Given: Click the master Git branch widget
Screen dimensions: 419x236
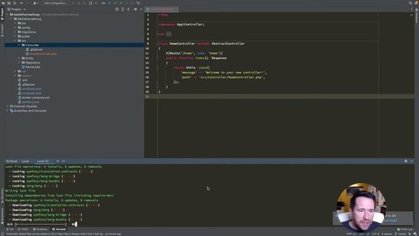Looking at the screenshot, I should click(400, 234).
